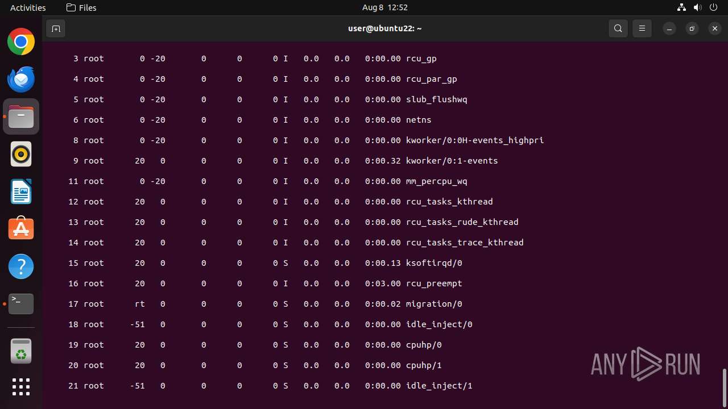The image size is (728, 409).
Task: Launch Thunderbird mail from the dock
Action: [x=21, y=79]
